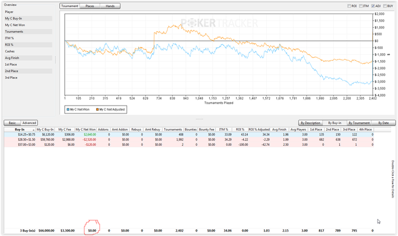The width and height of the screenshot is (398, 236).
Task: Select ROI % in Overview list
Action: (28, 45)
